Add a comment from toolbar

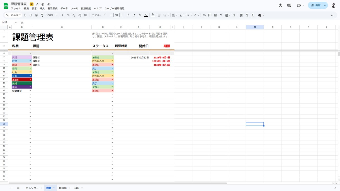point(210,15)
